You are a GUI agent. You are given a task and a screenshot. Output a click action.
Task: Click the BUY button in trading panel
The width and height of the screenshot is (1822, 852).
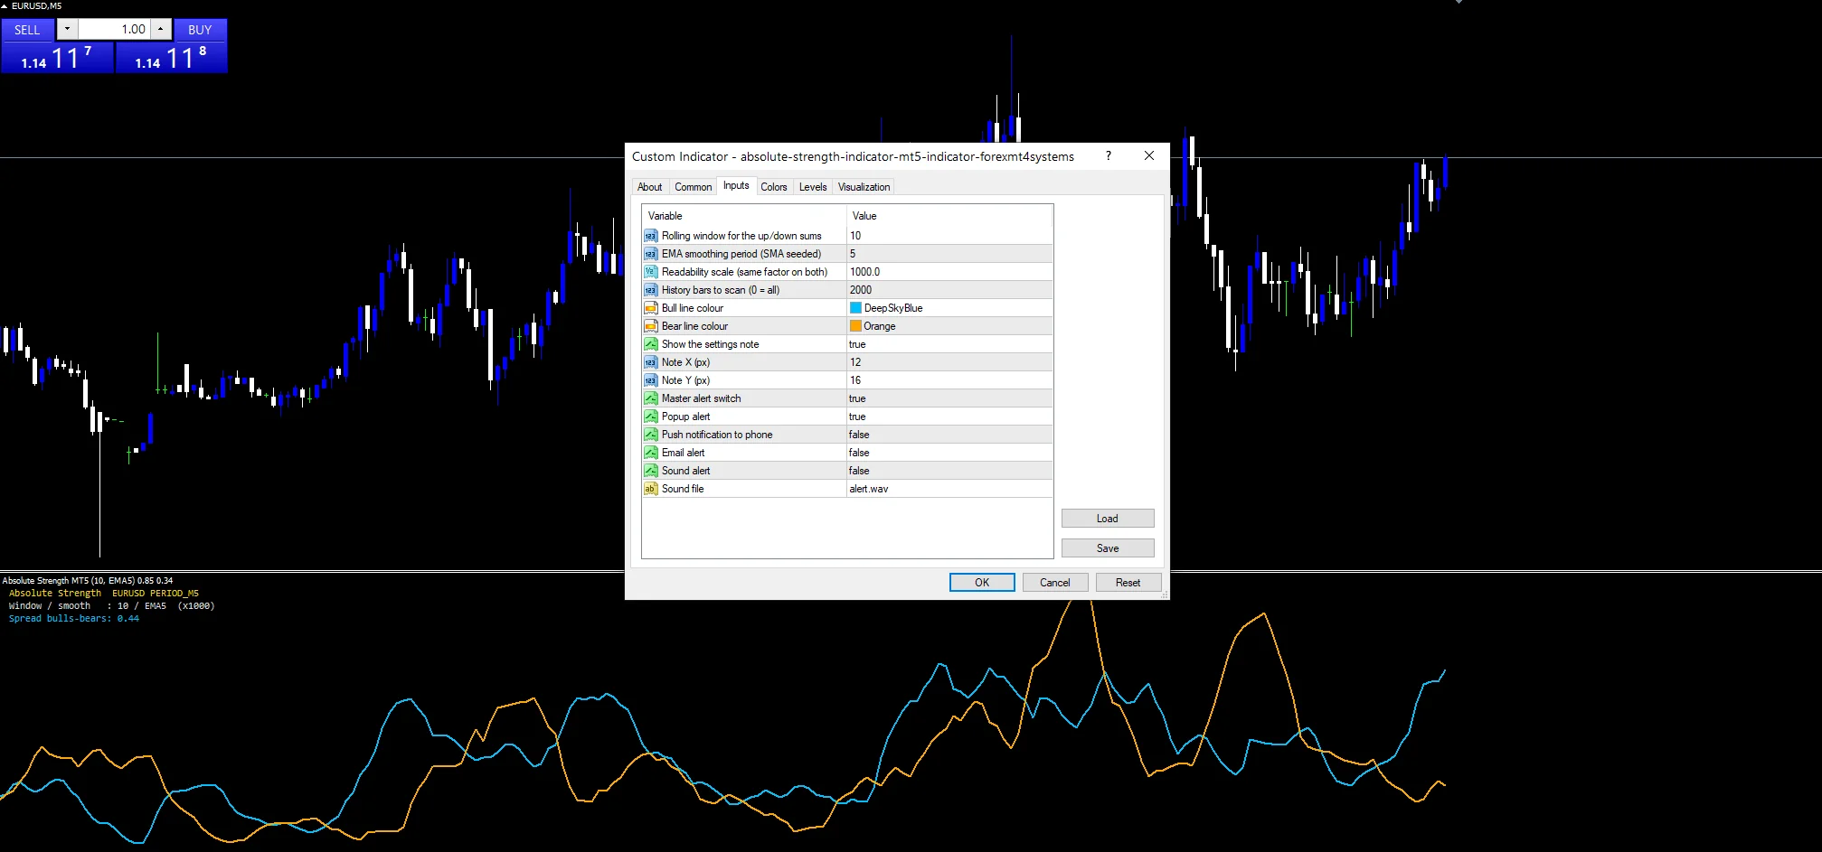(x=200, y=30)
